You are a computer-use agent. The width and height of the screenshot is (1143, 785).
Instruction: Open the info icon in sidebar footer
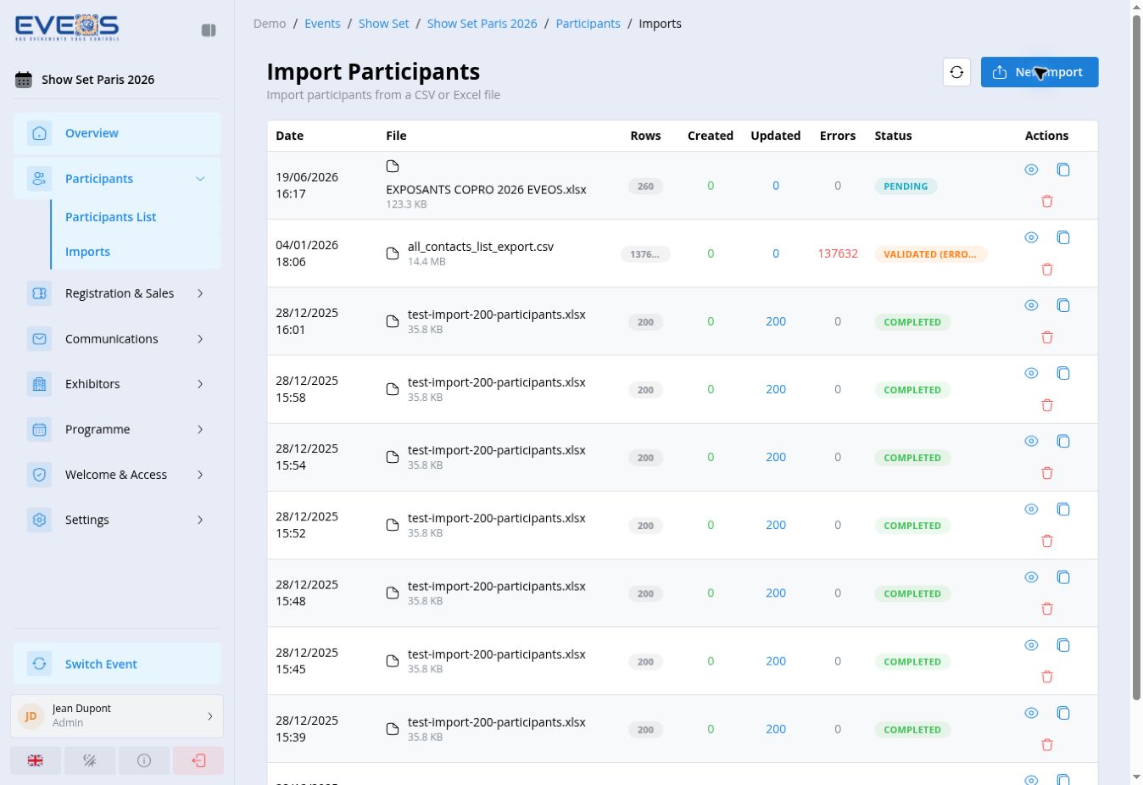[x=144, y=760]
